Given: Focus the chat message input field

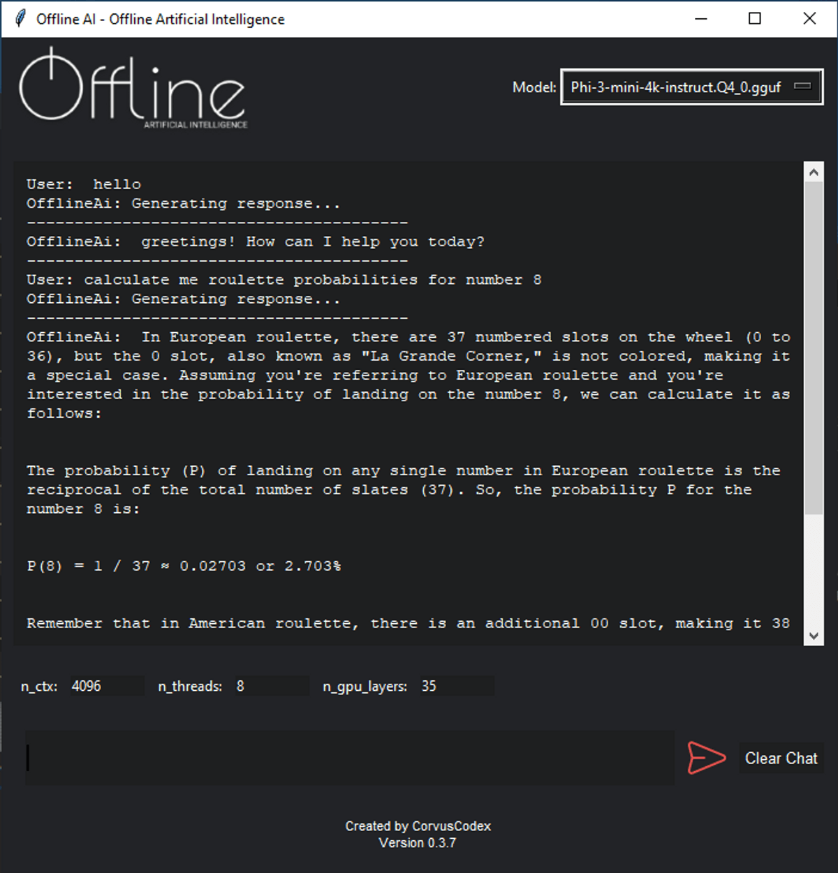Looking at the screenshot, I should point(350,758).
